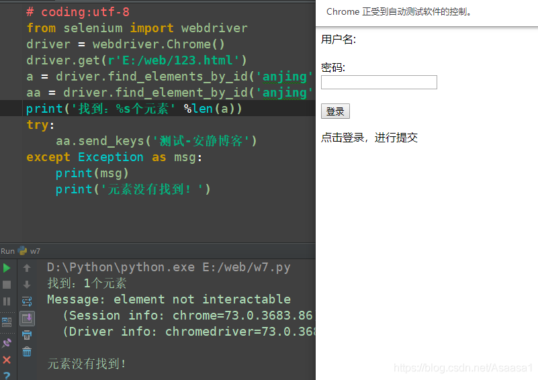The height and width of the screenshot is (380, 538).
Task: Place cursor on the print('找到...') code line
Action: (x=134, y=109)
